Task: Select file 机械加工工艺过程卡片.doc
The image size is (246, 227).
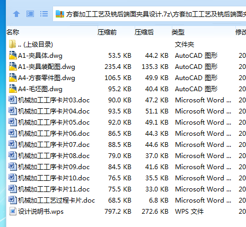Action: (56, 200)
